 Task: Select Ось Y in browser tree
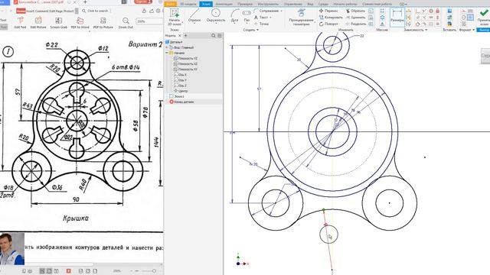click(181, 79)
